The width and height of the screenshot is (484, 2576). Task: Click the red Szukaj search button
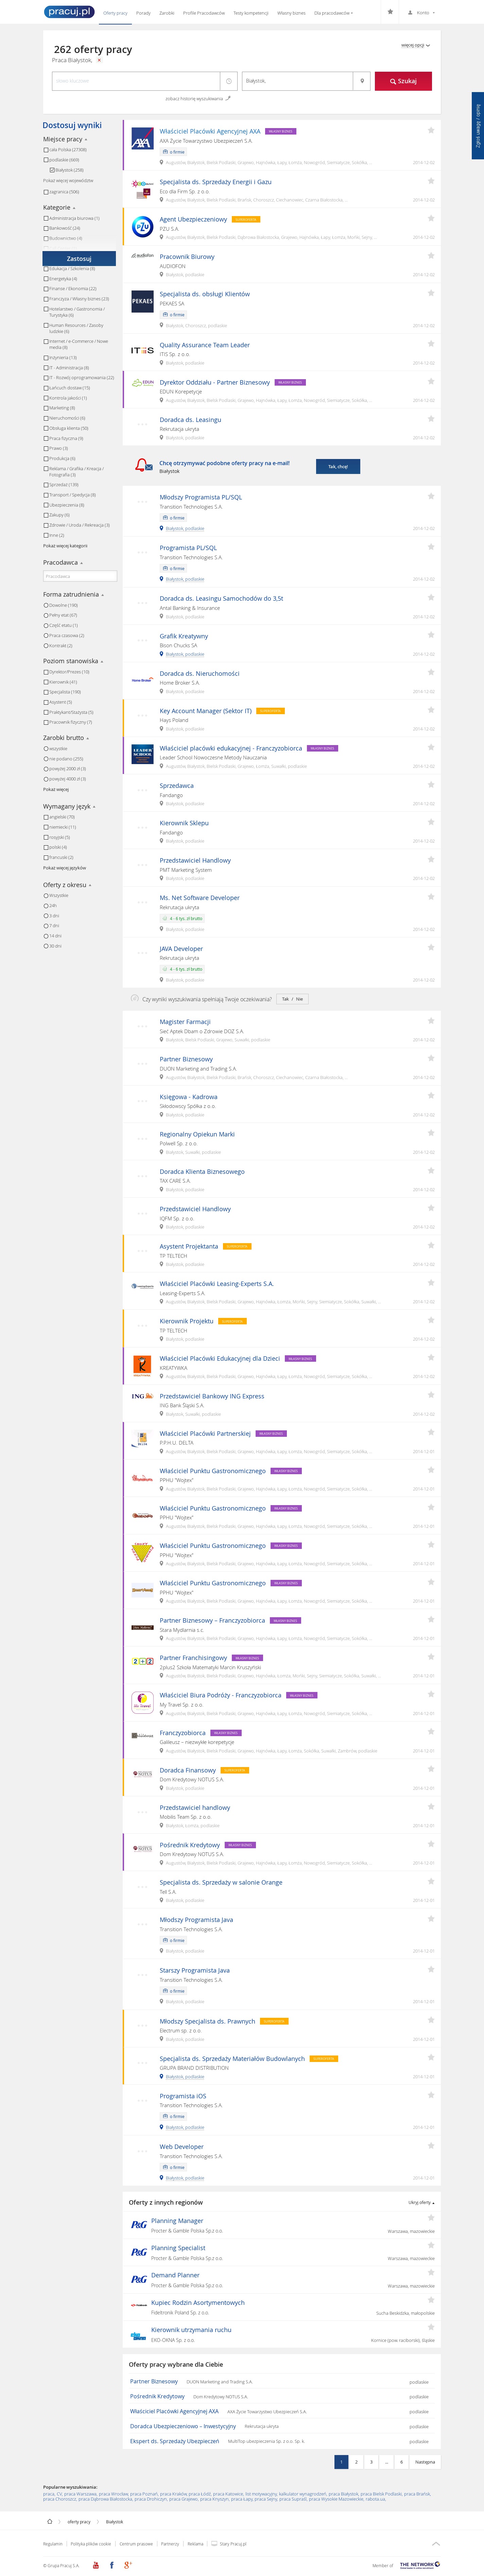click(x=403, y=81)
